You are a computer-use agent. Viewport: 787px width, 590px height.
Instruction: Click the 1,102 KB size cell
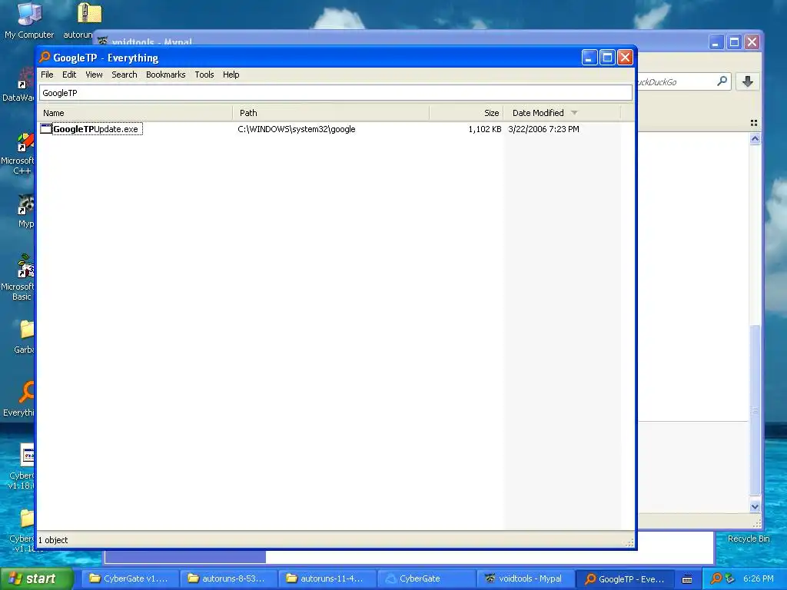pyautogui.click(x=485, y=129)
